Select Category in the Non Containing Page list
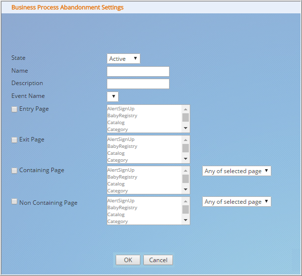302x276 pixels. pyautogui.click(x=118, y=222)
